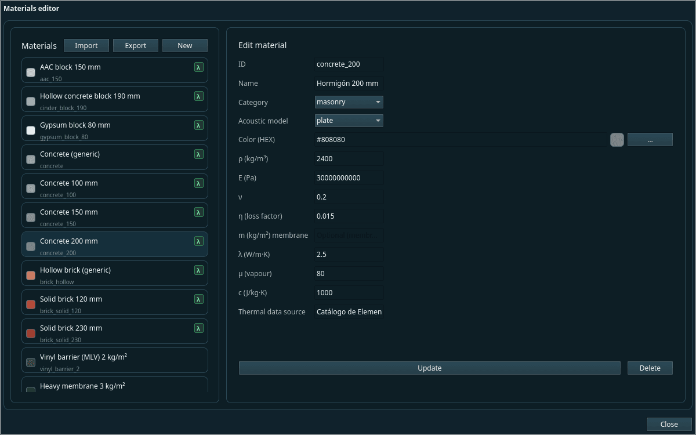Viewport: 696px width, 435px height.
Task: Delete the current material
Action: point(650,368)
